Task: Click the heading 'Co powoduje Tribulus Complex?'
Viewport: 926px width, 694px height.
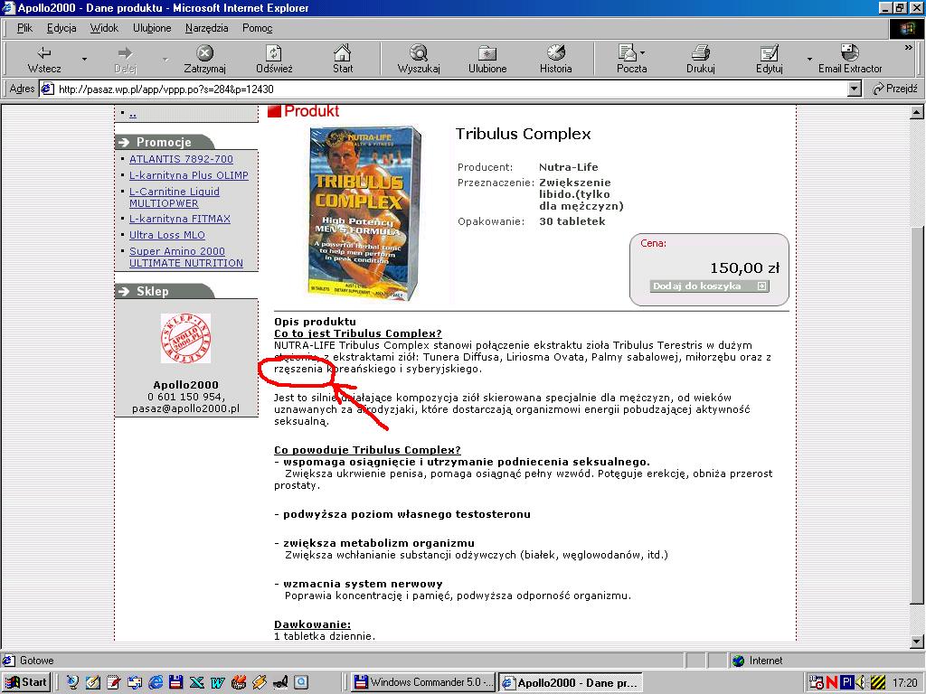Action: point(367,450)
